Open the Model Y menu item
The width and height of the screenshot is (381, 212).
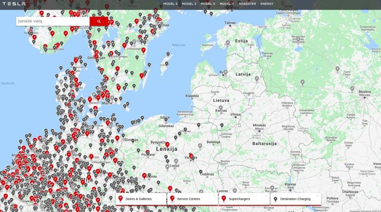pos(227,4)
